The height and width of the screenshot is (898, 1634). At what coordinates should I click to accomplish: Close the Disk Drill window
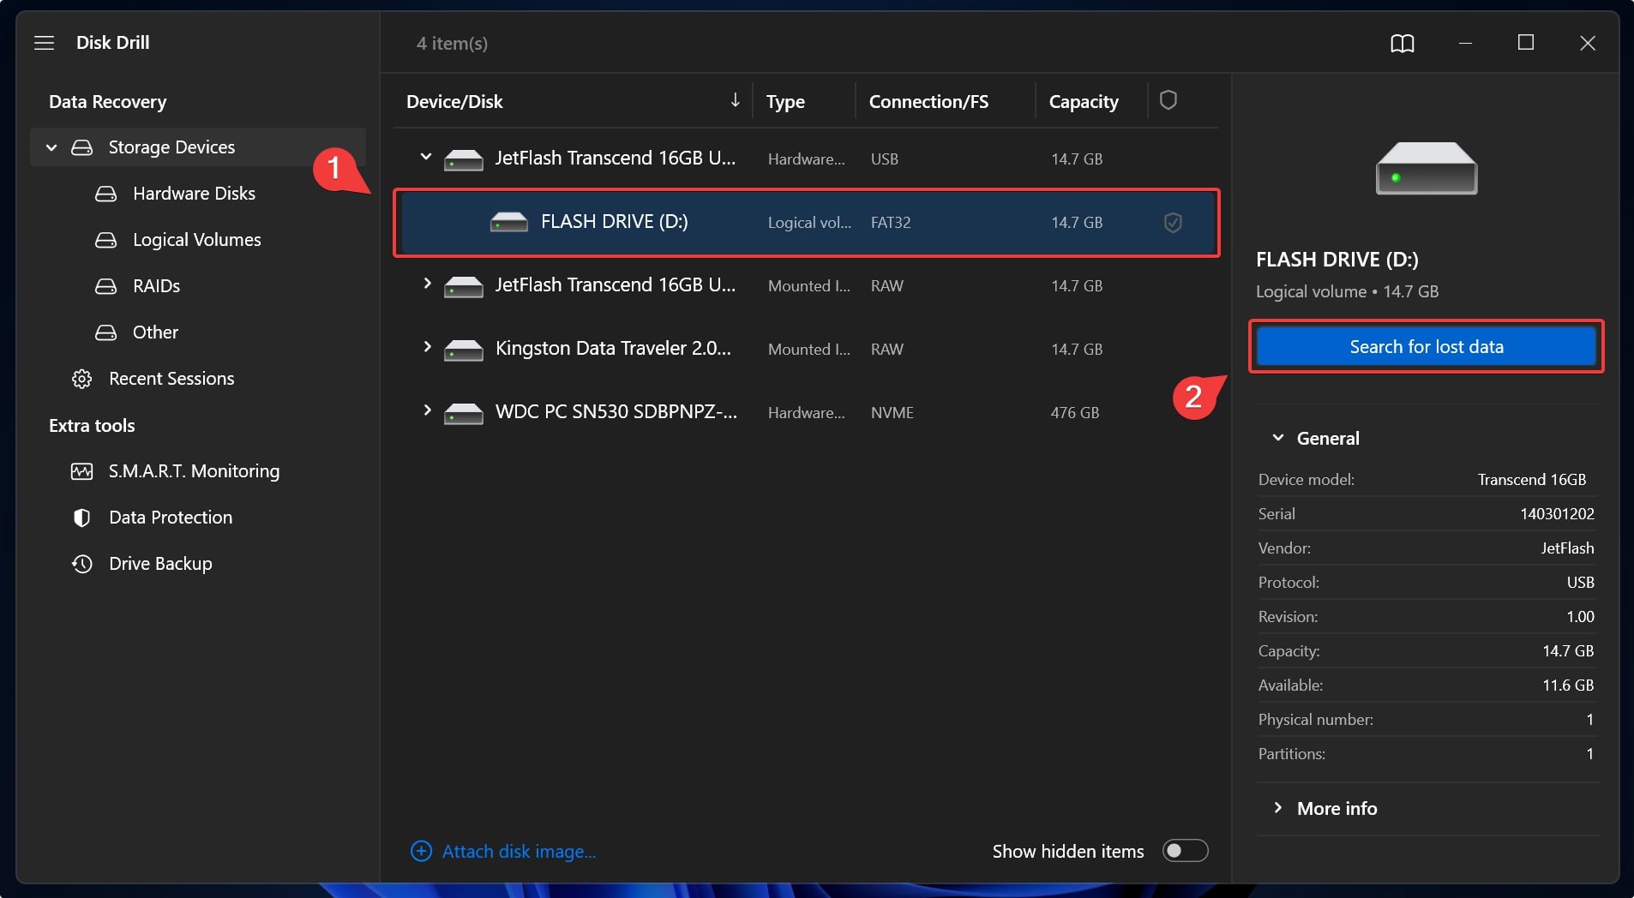pos(1587,43)
